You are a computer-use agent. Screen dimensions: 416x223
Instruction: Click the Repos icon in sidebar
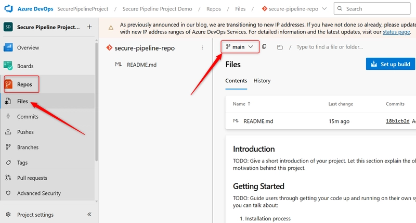pos(8,84)
